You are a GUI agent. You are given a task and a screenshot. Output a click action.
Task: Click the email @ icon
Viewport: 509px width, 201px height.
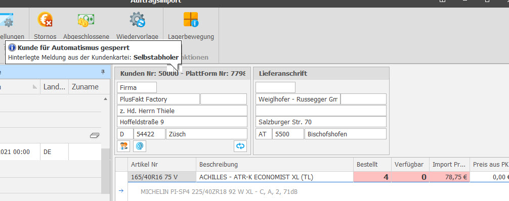[x=140, y=146]
